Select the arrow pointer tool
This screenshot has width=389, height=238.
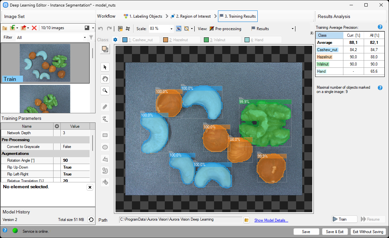click(105, 67)
